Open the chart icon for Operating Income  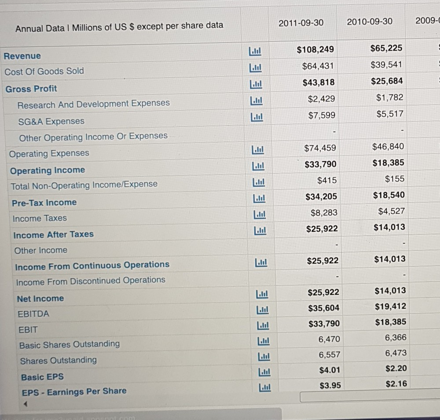[258, 167]
